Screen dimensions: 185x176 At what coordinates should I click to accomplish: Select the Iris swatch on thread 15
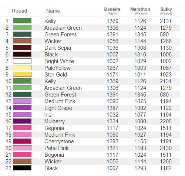pos(22,114)
